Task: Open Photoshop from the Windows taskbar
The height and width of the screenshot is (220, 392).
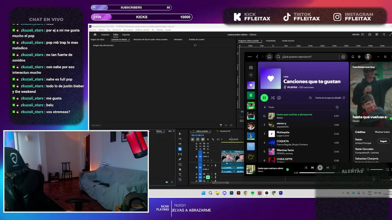Action: (232, 193)
